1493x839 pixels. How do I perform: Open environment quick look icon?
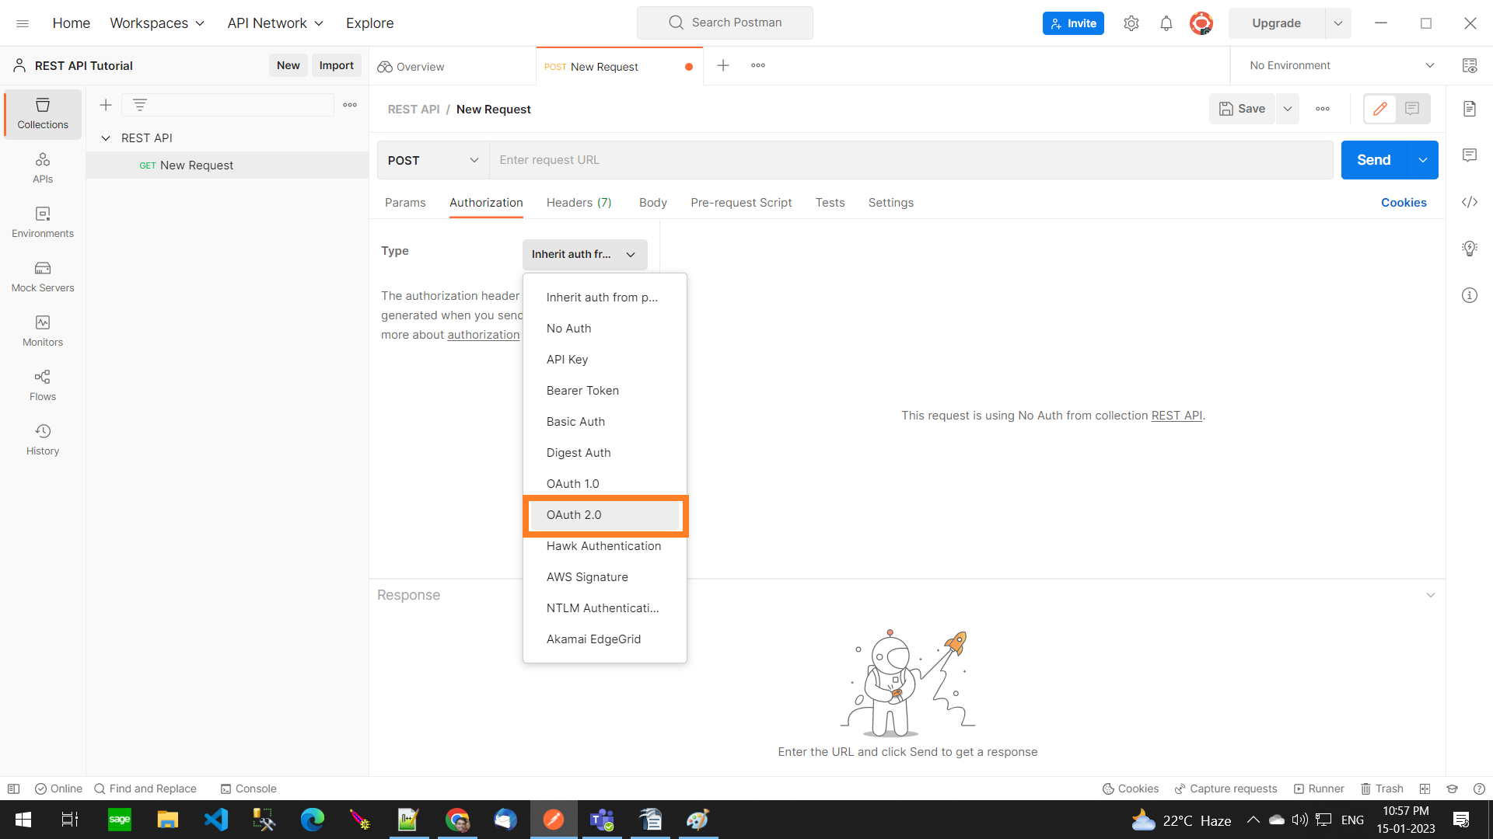[x=1470, y=65]
